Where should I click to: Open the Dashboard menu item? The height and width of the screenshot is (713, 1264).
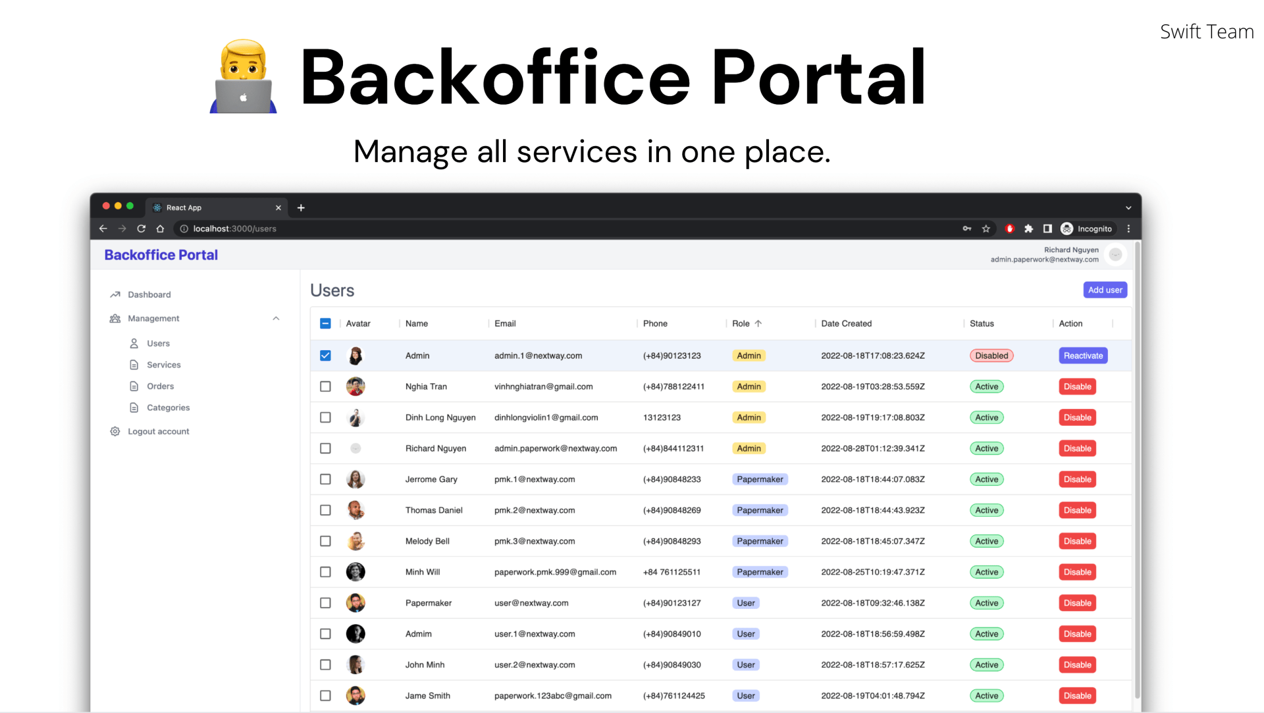pyautogui.click(x=149, y=294)
